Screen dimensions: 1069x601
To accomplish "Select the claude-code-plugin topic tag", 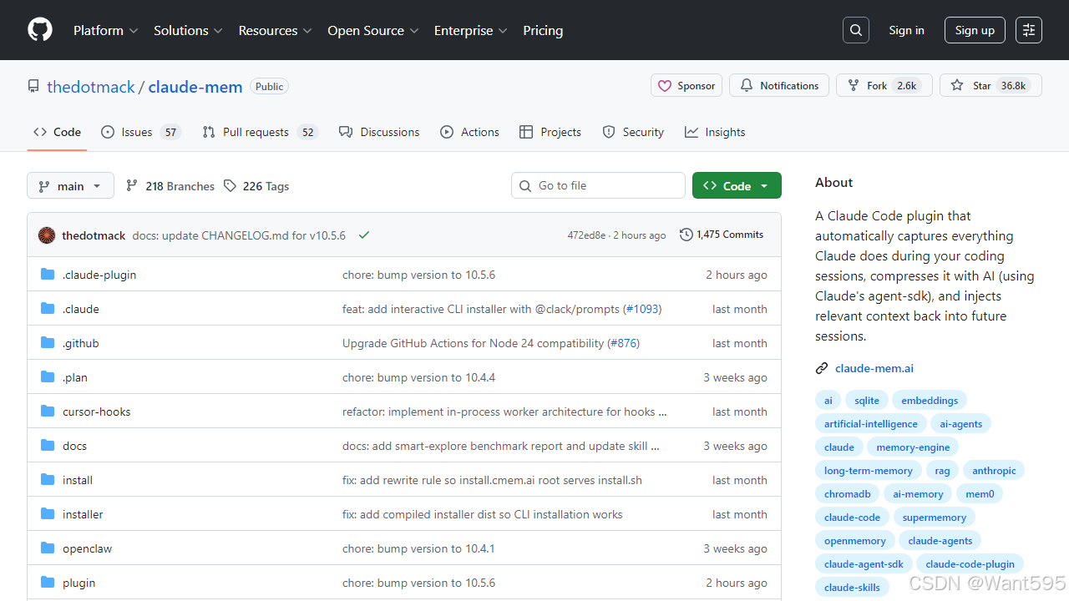I will coord(970,564).
